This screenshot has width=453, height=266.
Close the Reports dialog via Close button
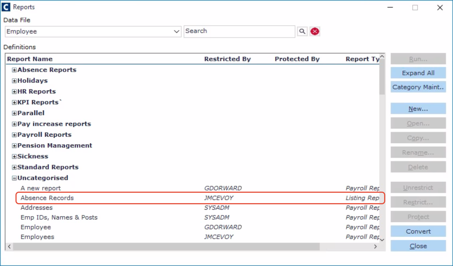(418, 246)
